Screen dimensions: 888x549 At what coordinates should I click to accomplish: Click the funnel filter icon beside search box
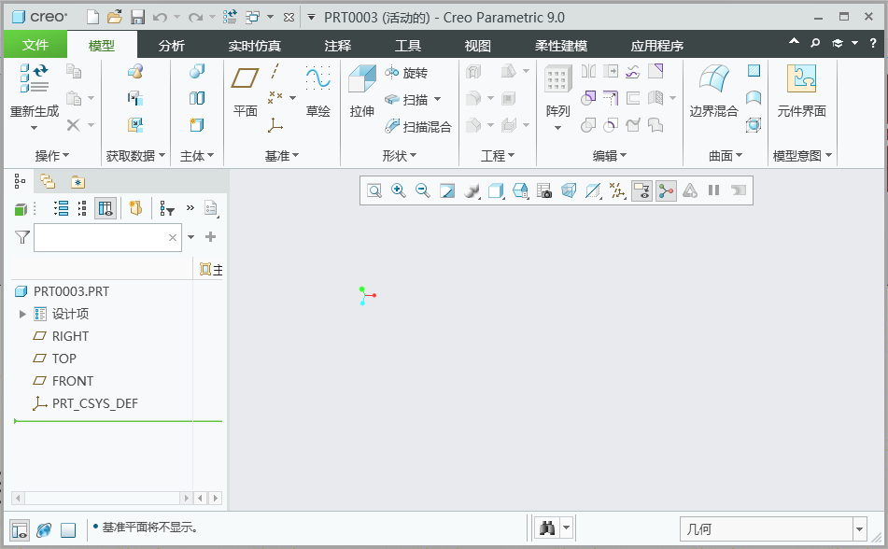pyautogui.click(x=22, y=237)
